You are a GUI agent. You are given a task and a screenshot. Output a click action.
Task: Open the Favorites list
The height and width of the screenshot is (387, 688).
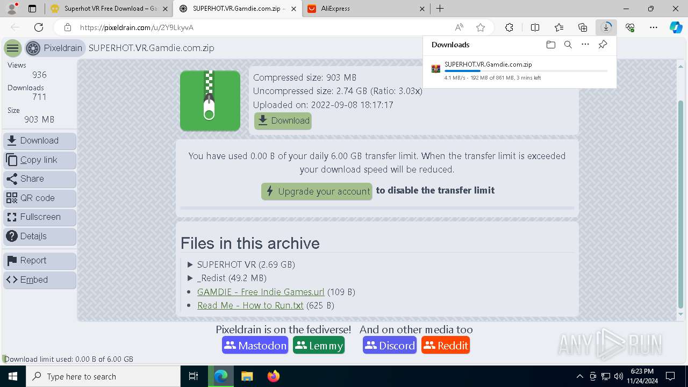pyautogui.click(x=559, y=27)
